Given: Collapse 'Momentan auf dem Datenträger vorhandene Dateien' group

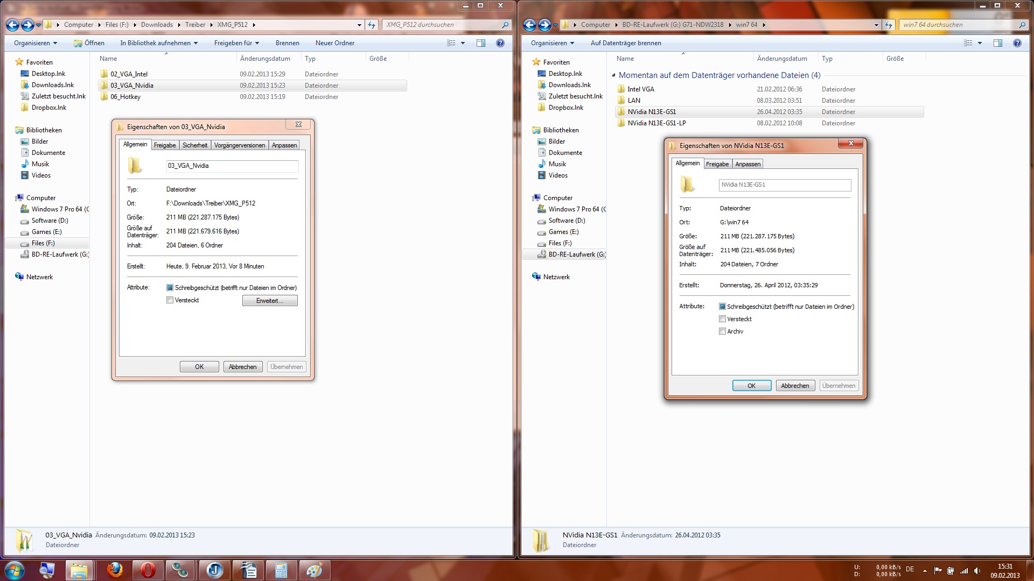Looking at the screenshot, I should [x=613, y=75].
